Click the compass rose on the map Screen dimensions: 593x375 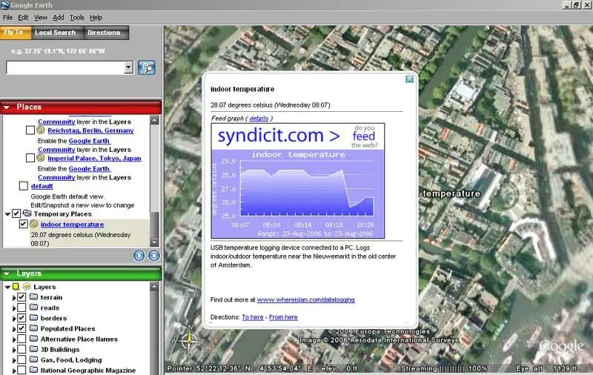pos(188,342)
